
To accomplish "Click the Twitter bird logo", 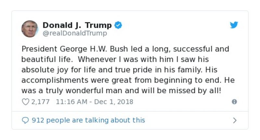I will [234, 25].
